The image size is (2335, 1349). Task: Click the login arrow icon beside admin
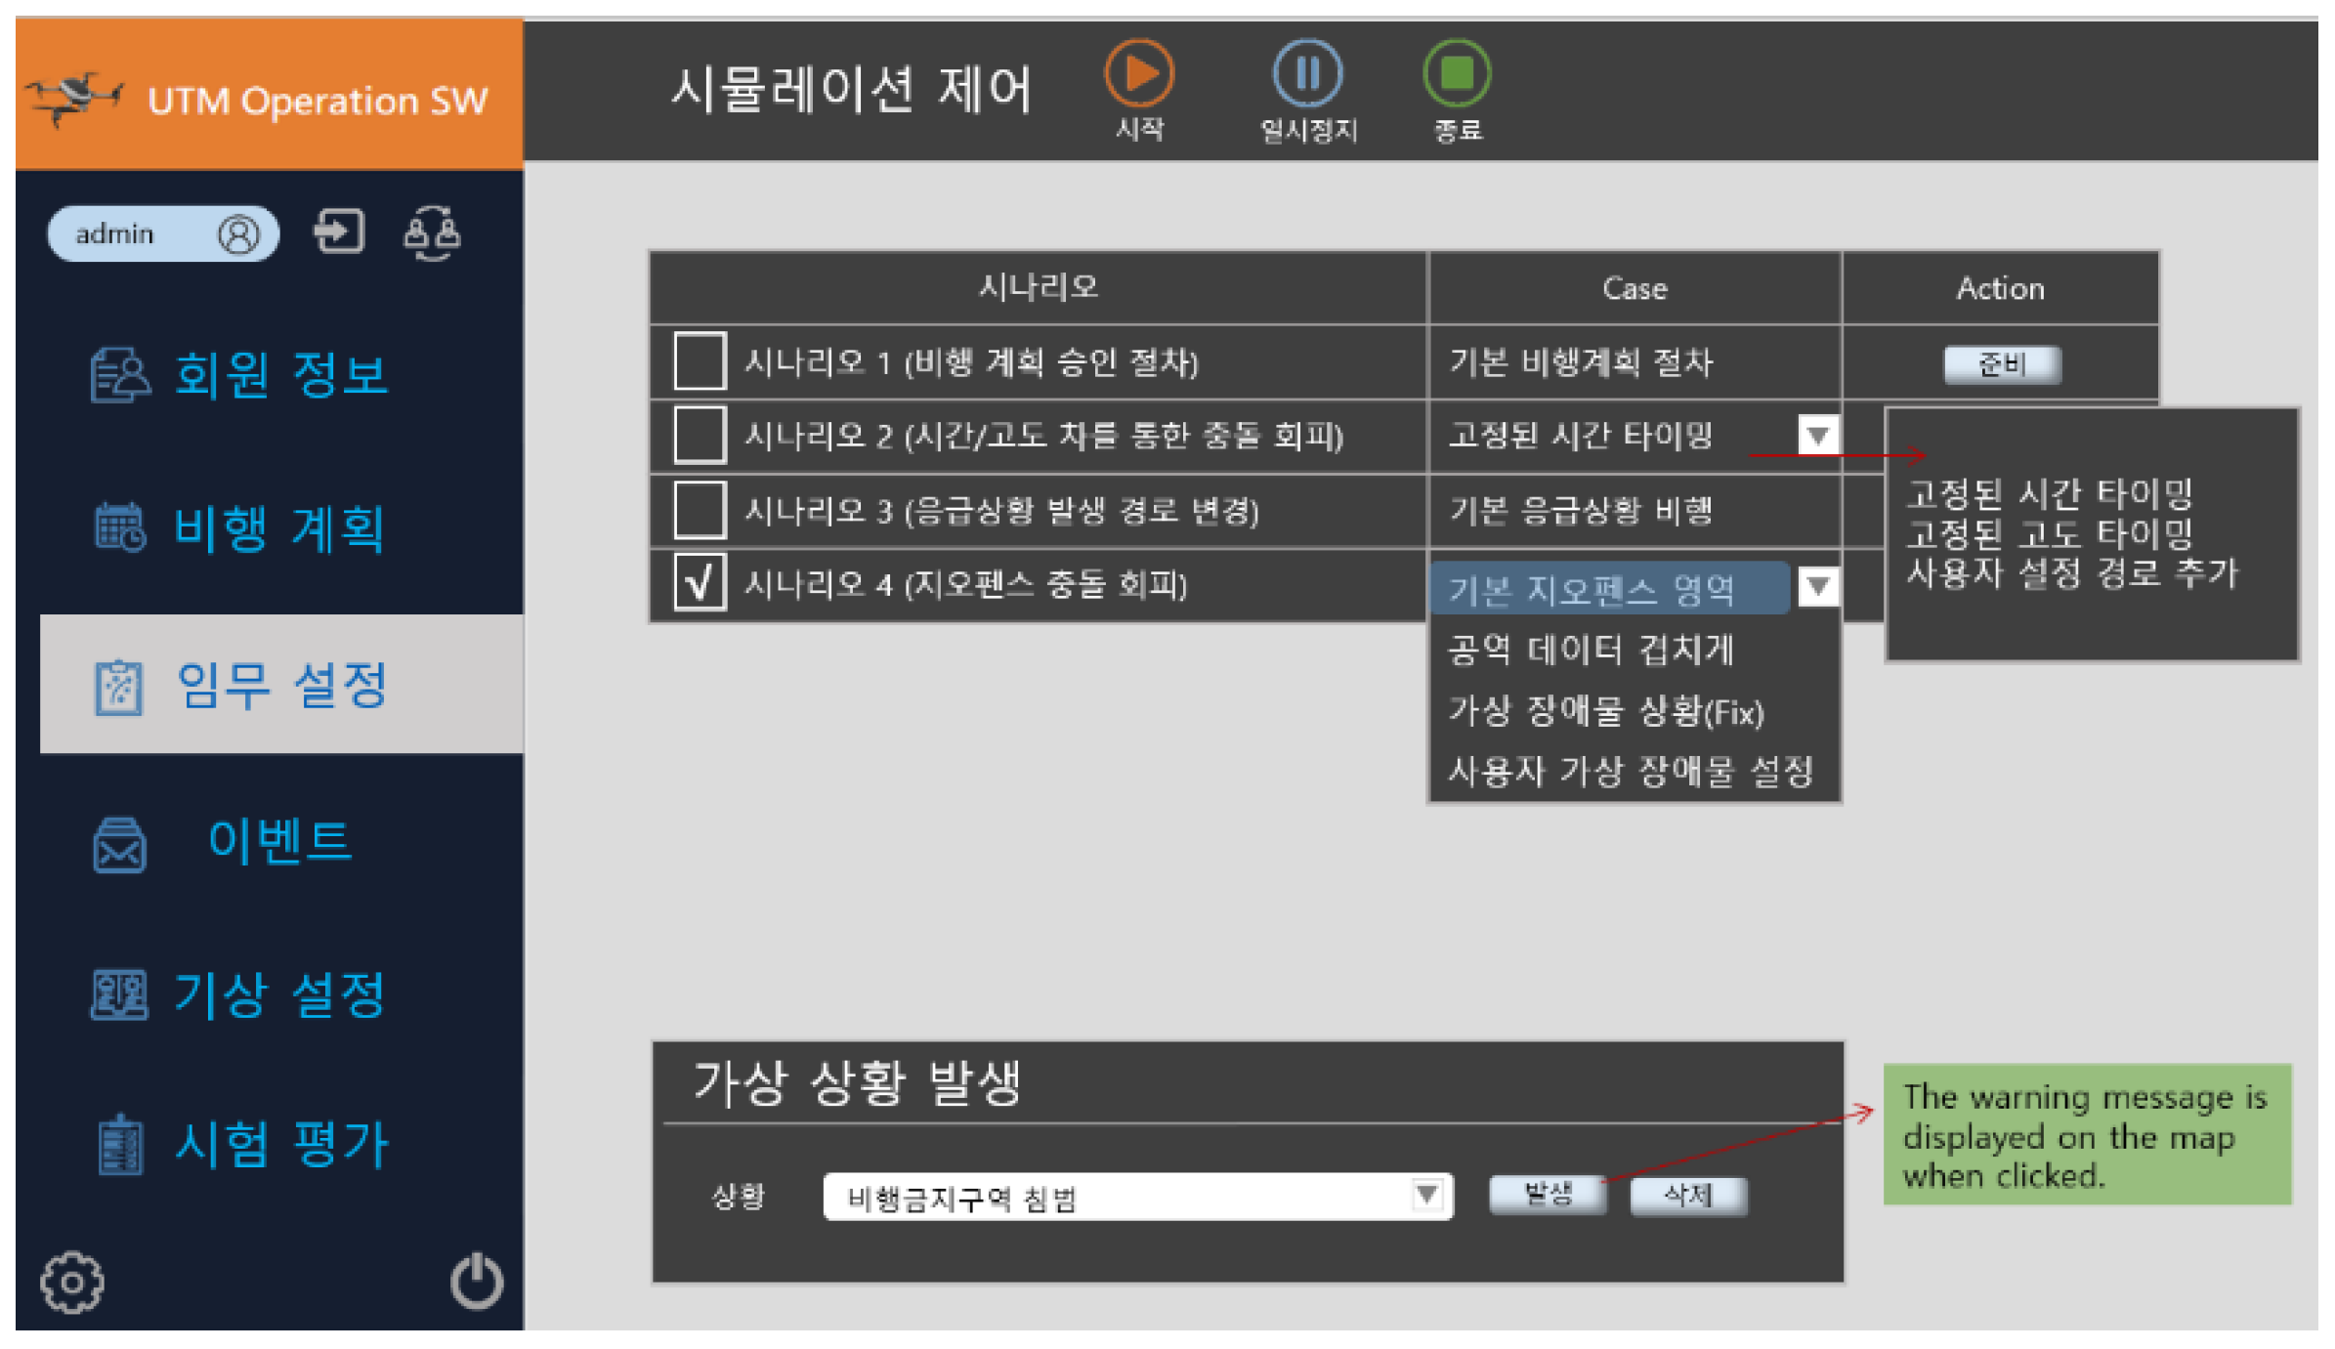338,232
